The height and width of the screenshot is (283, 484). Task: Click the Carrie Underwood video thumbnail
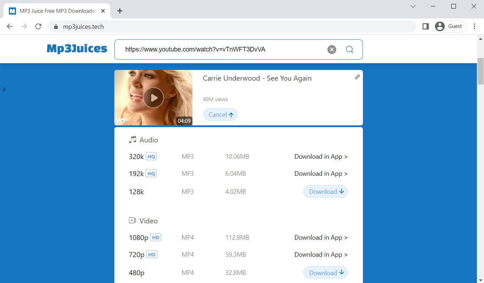click(x=153, y=98)
